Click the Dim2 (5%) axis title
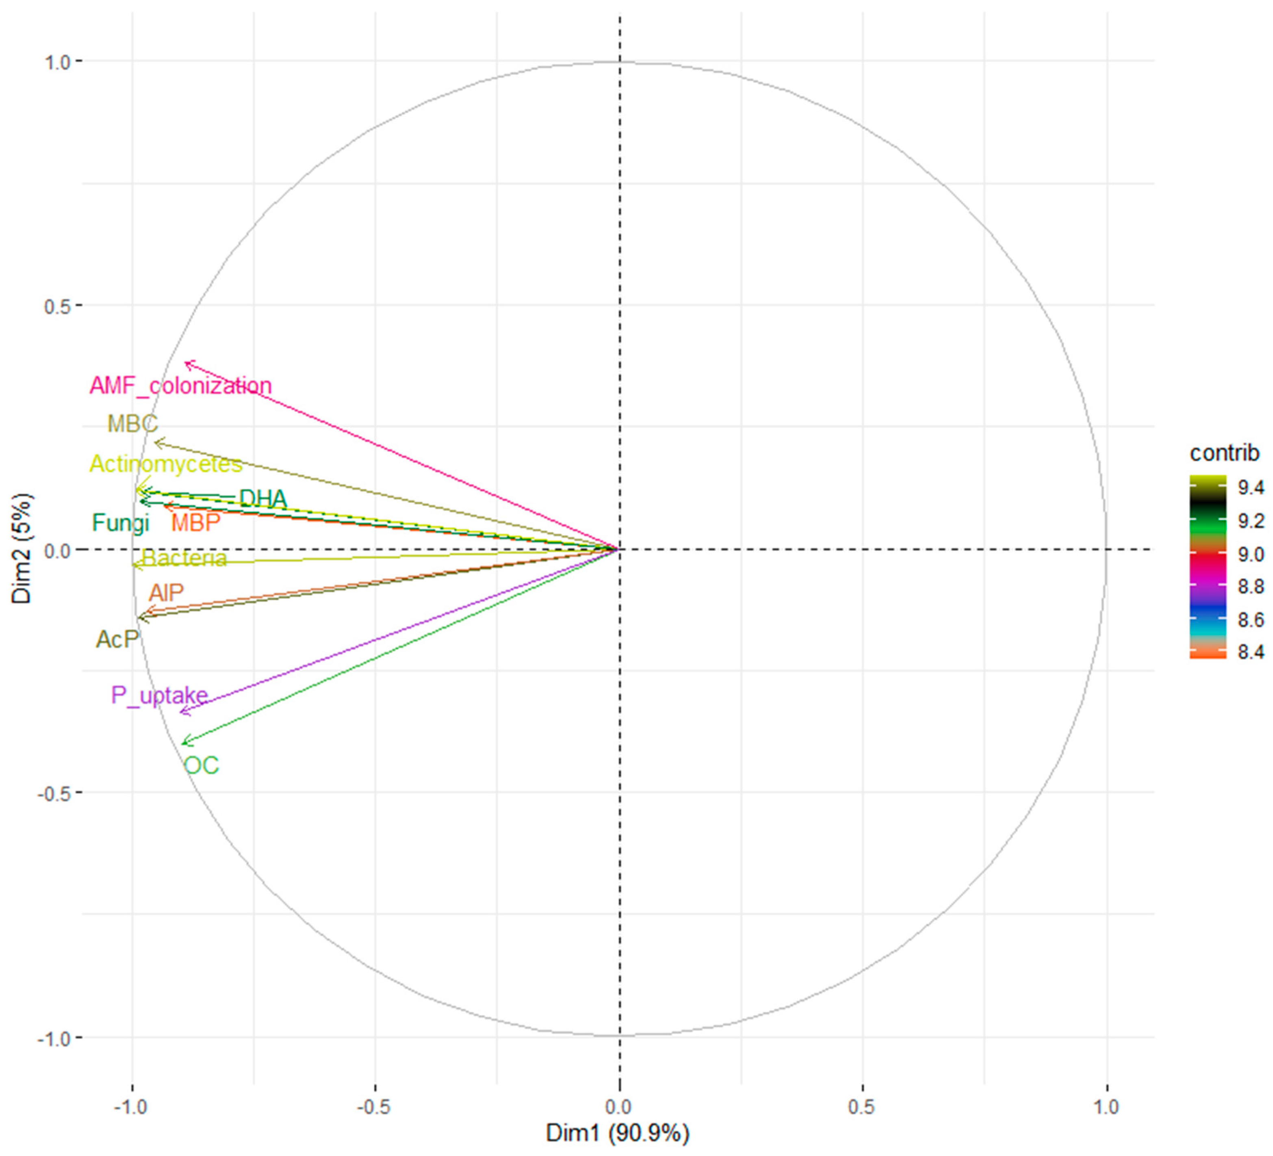Viewport: 1273px width, 1156px height. point(23,548)
